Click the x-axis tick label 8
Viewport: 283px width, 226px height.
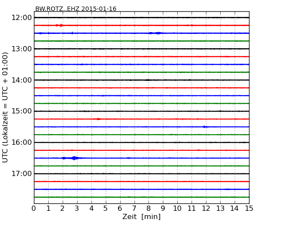[x=148, y=209]
